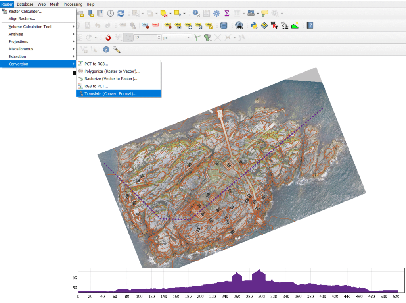Open the Python console icon
Image resolution: width=406 pixels, height=303 pixels.
(254, 25)
